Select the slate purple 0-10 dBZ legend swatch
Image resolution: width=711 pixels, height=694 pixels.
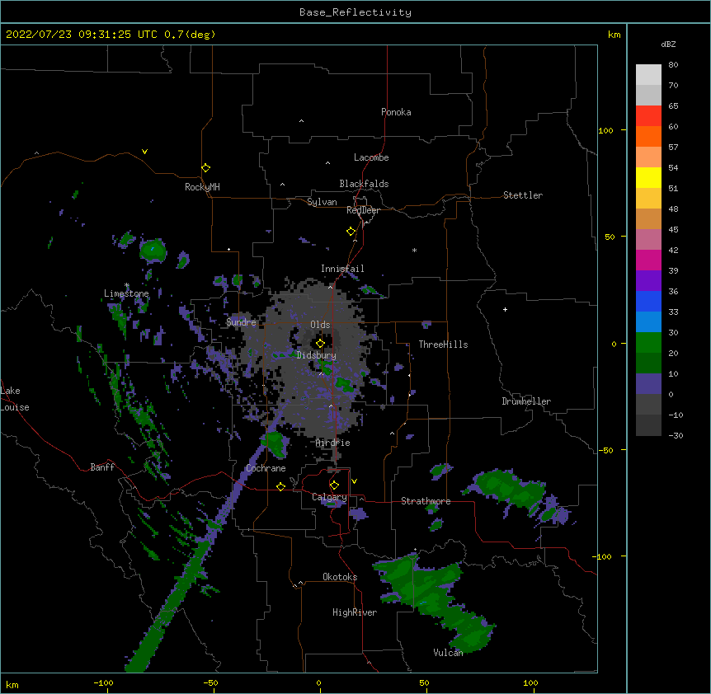[648, 384]
